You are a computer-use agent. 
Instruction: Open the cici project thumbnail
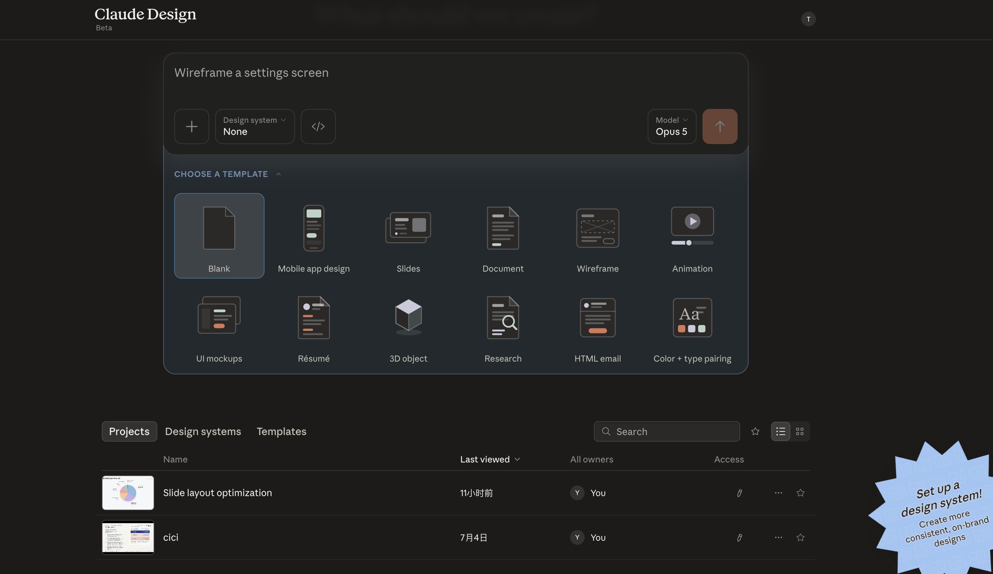tap(128, 537)
